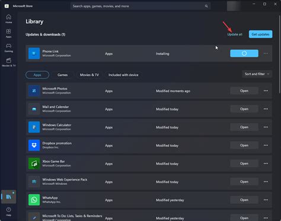This screenshot has width=281, height=221.
Task: Click the Phone Link app icon
Action: (x=34, y=53)
